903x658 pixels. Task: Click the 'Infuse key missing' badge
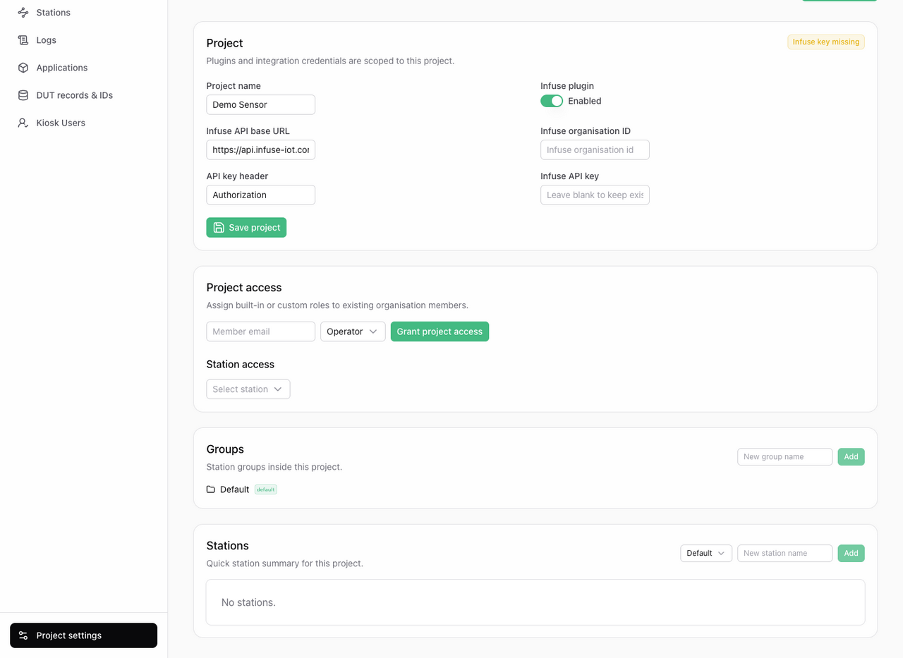point(826,42)
